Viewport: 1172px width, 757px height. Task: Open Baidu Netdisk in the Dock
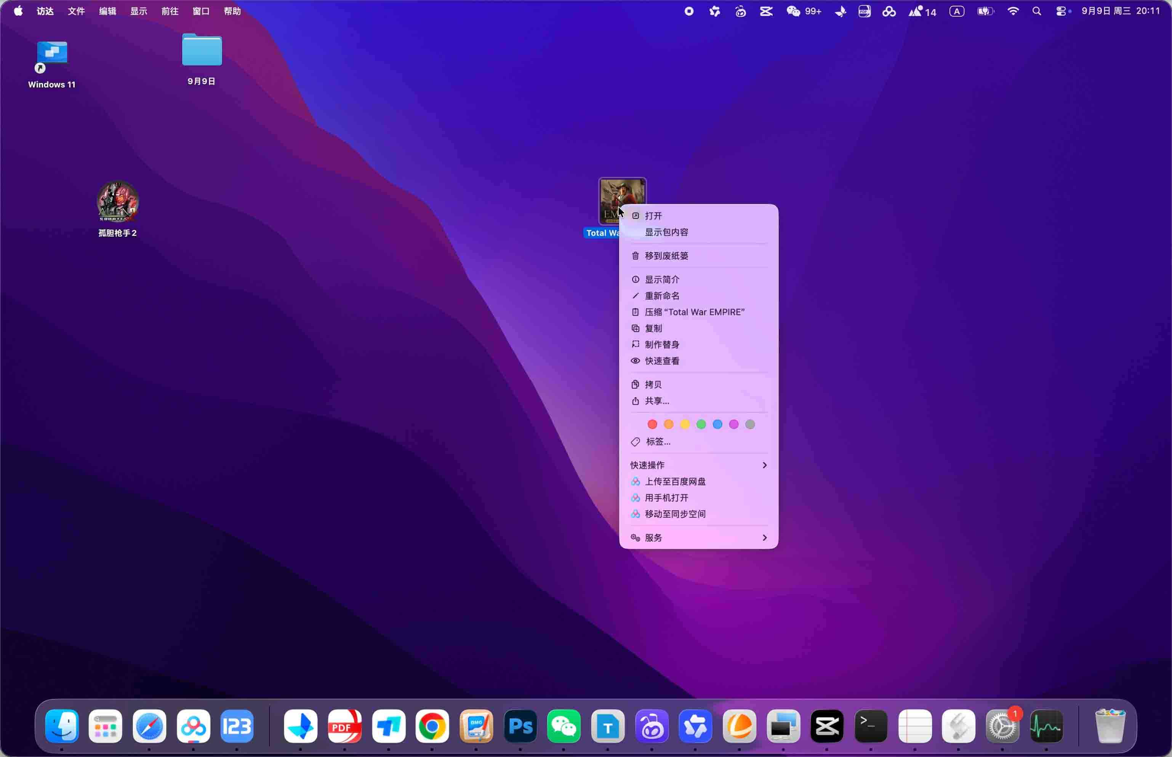coord(193,726)
